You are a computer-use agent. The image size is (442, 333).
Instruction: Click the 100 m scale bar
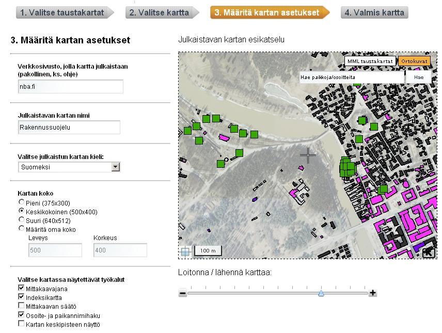click(208, 251)
